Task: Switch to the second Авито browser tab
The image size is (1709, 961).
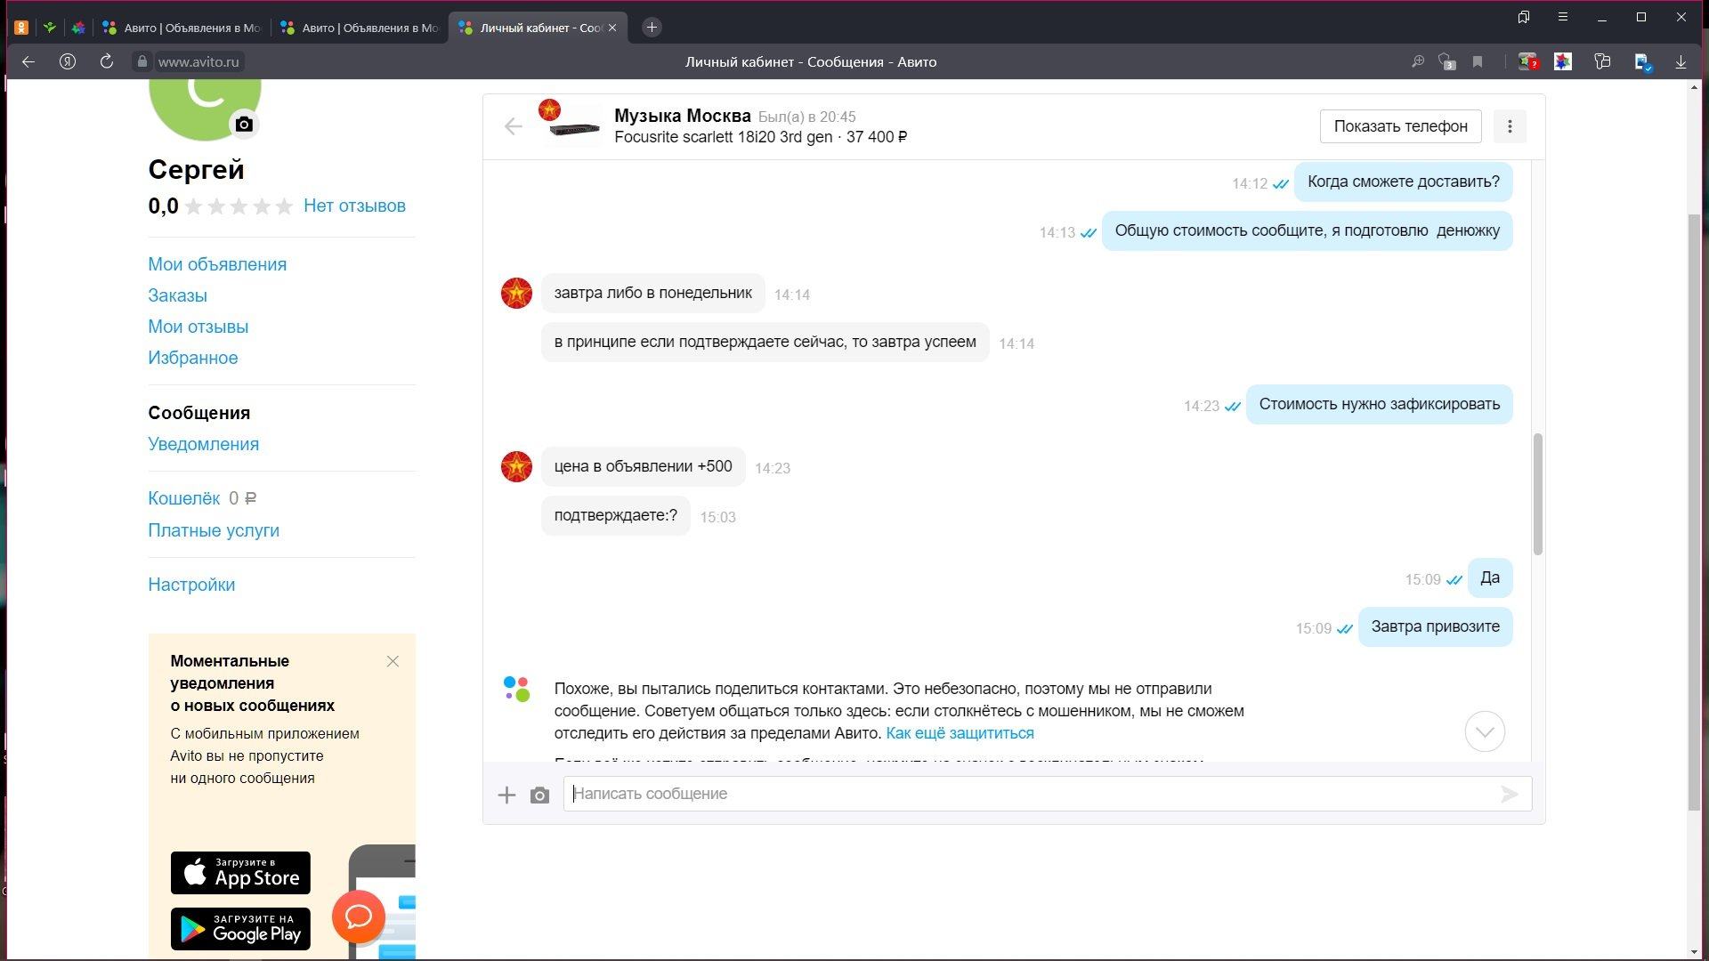Action: 360,28
